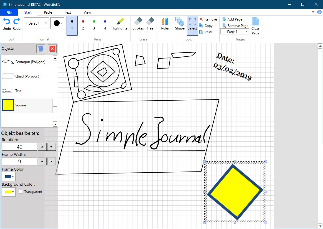
Task: Select blue pen 4
Action: 105,25
